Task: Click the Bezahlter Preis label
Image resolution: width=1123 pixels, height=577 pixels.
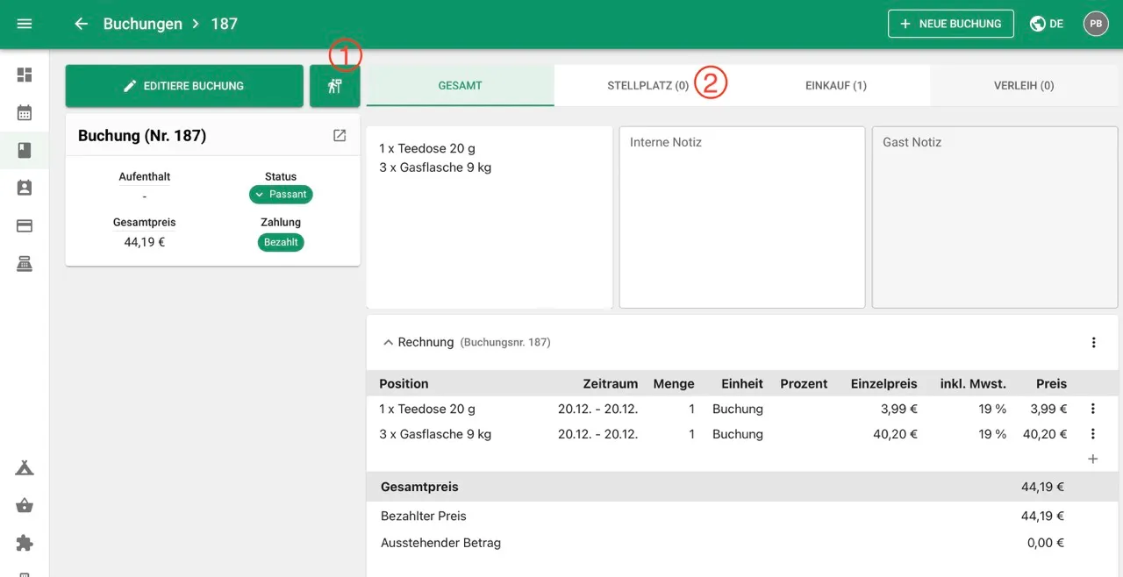Action: (x=424, y=516)
